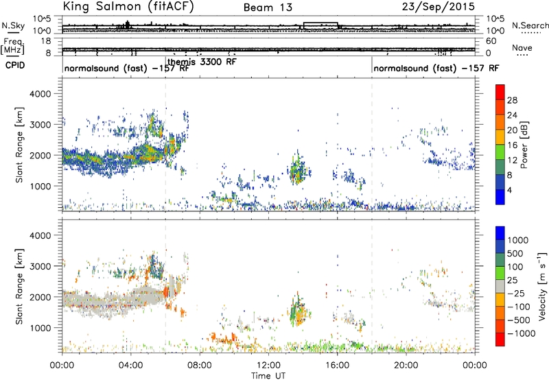Click the dashed 18:00 line in Velocity panel
This screenshot has height=380, width=549.
tap(372, 286)
